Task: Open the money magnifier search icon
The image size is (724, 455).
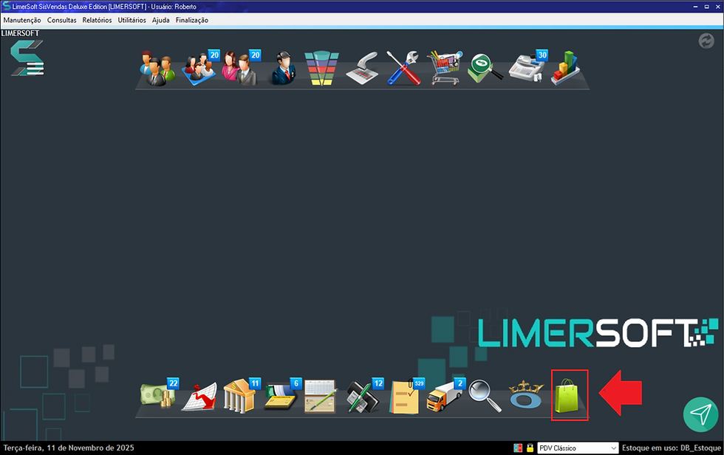Action: (485, 68)
